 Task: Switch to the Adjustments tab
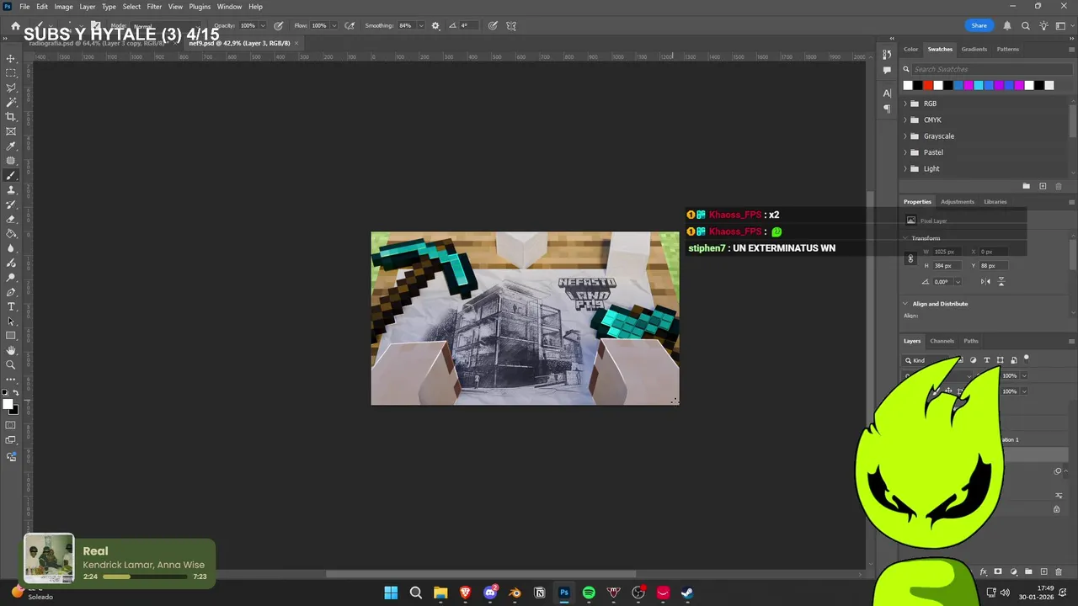tap(958, 202)
